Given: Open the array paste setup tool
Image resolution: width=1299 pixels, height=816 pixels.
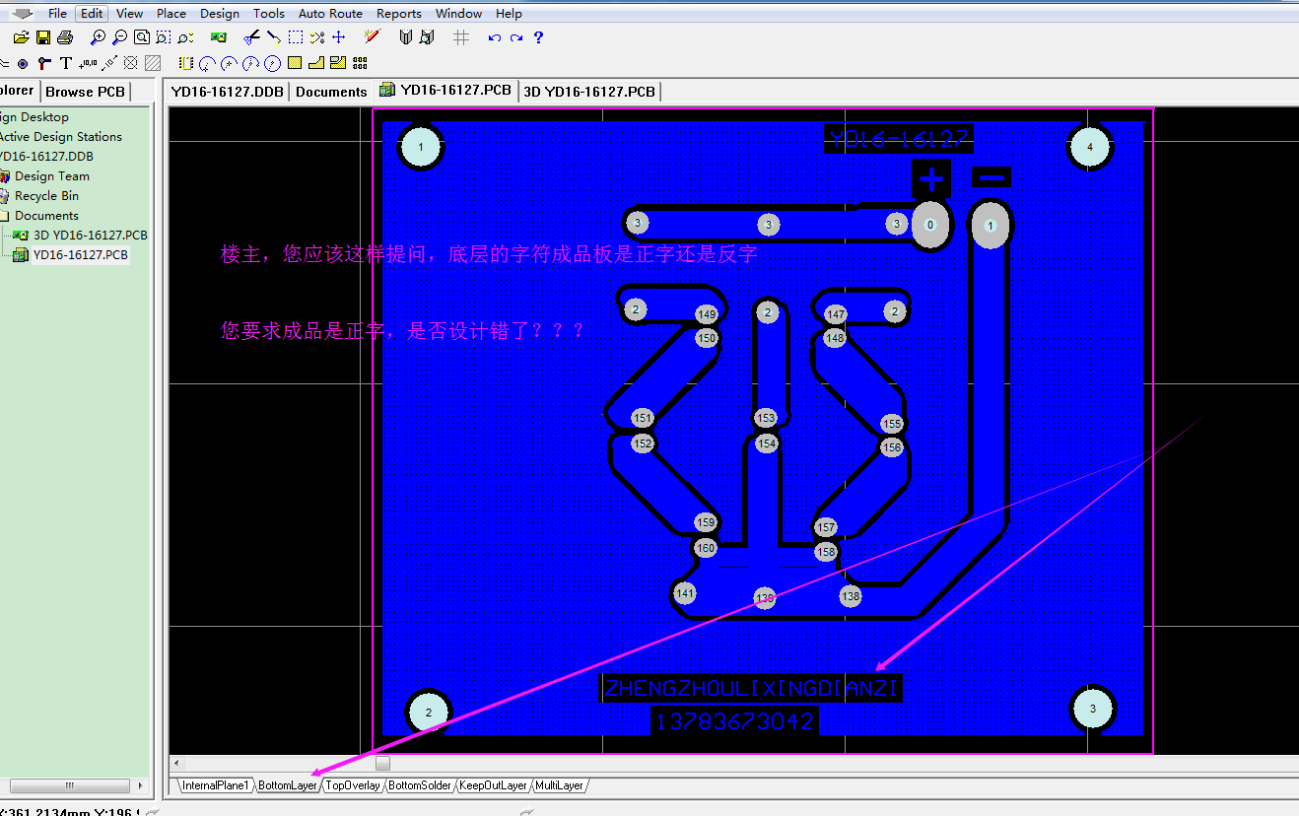Looking at the screenshot, I should pyautogui.click(x=360, y=63).
